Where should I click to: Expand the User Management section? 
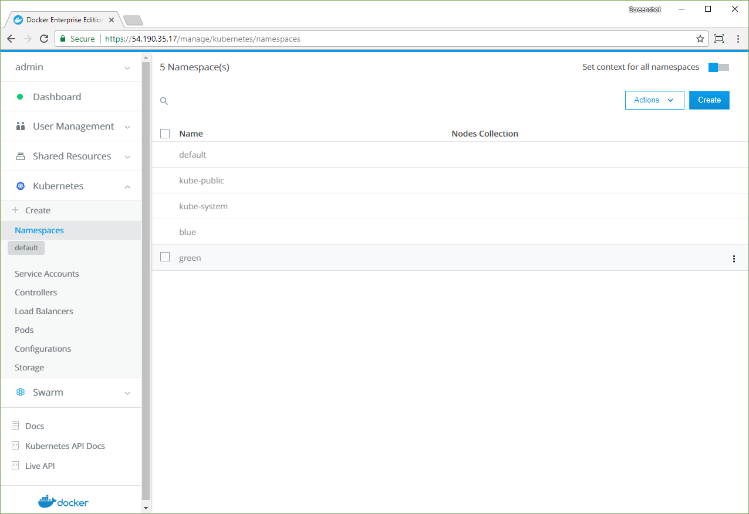click(73, 127)
